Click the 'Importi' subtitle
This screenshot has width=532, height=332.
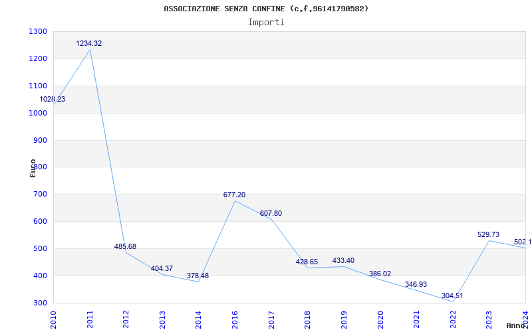266,23
